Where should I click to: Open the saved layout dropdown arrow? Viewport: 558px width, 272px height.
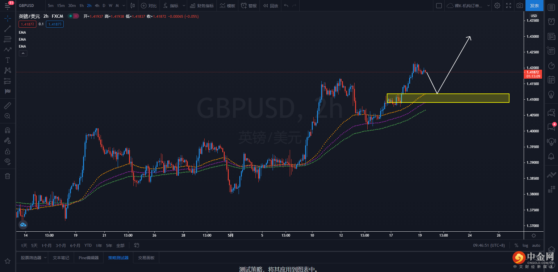(488, 6)
